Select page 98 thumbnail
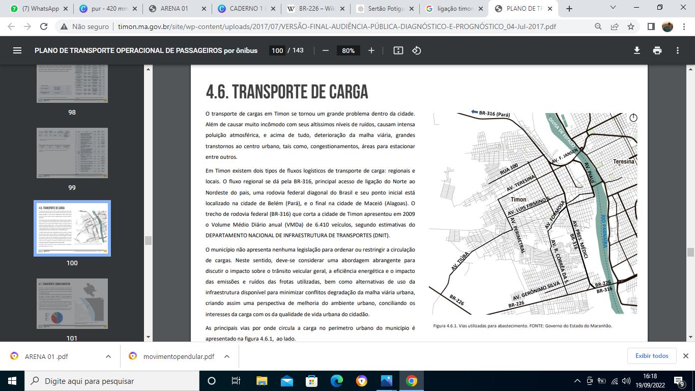Image resolution: width=695 pixels, height=391 pixels. click(72, 84)
